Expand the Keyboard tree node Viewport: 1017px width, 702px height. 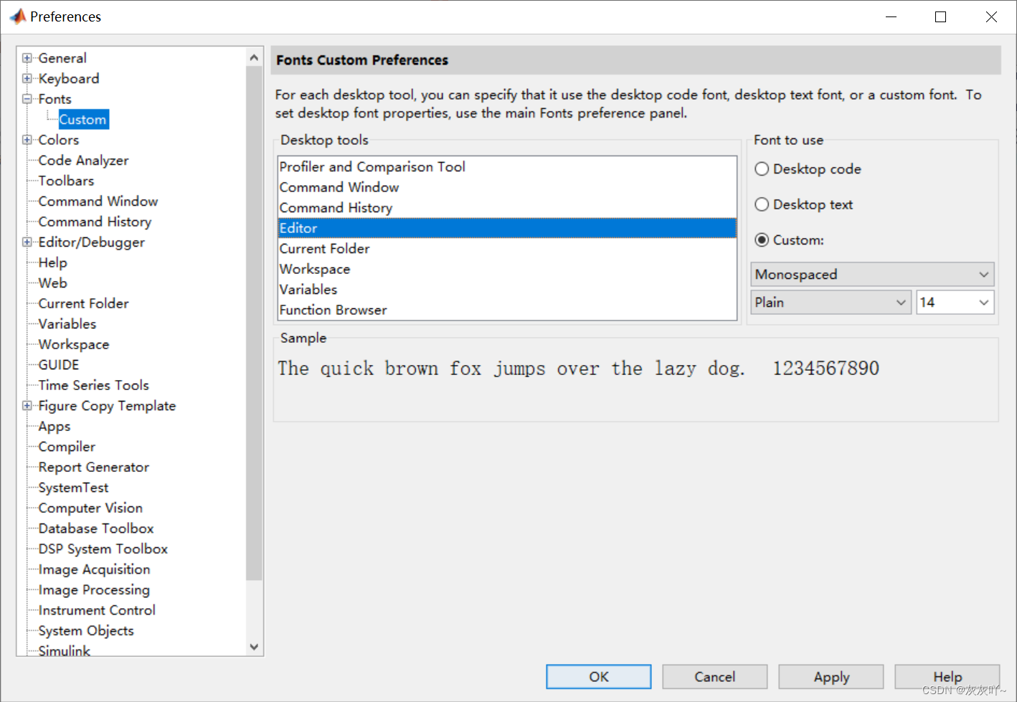pyautogui.click(x=27, y=78)
